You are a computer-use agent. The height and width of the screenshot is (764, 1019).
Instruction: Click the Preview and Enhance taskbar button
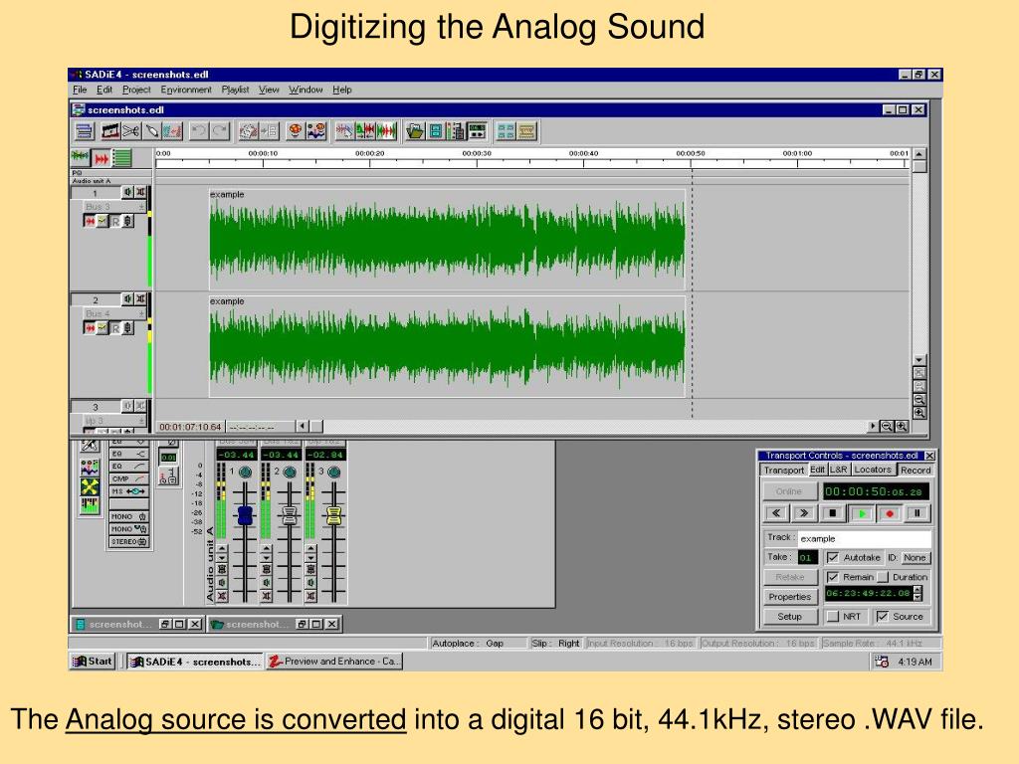tap(334, 662)
